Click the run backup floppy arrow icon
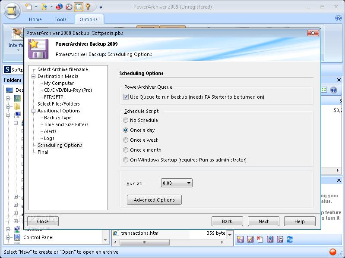This screenshot has height=258, width=345. tap(270, 239)
